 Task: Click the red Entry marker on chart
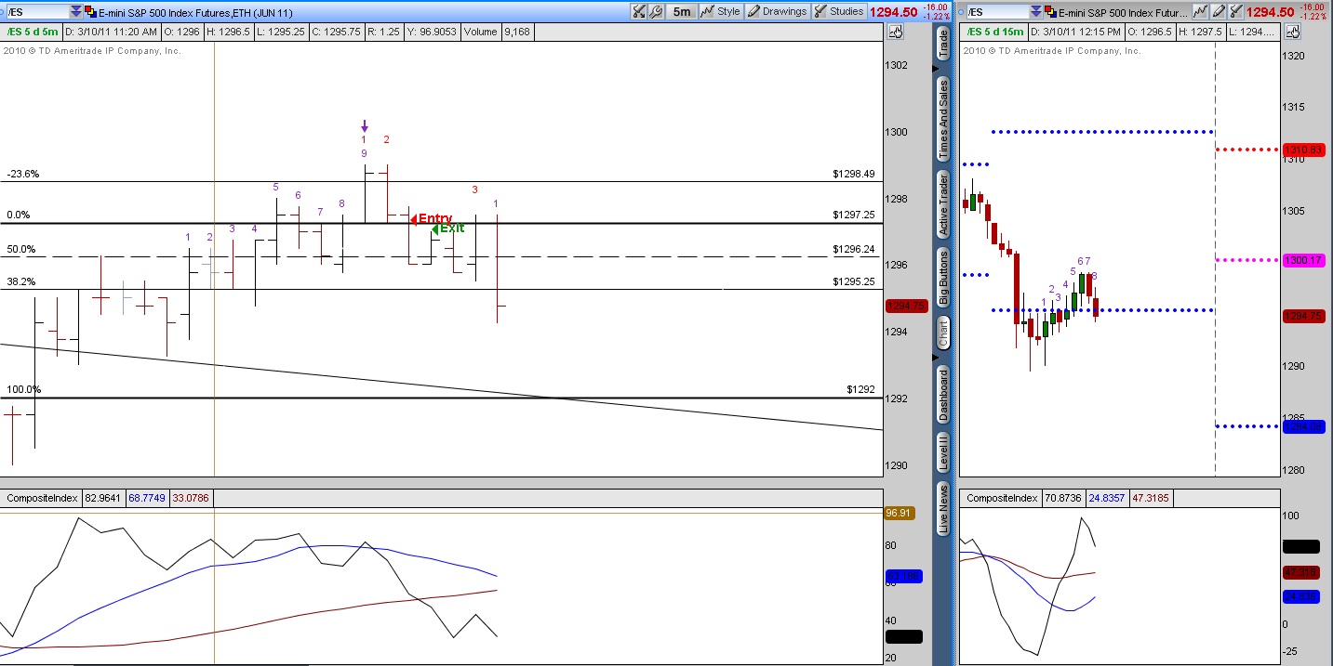[432, 219]
